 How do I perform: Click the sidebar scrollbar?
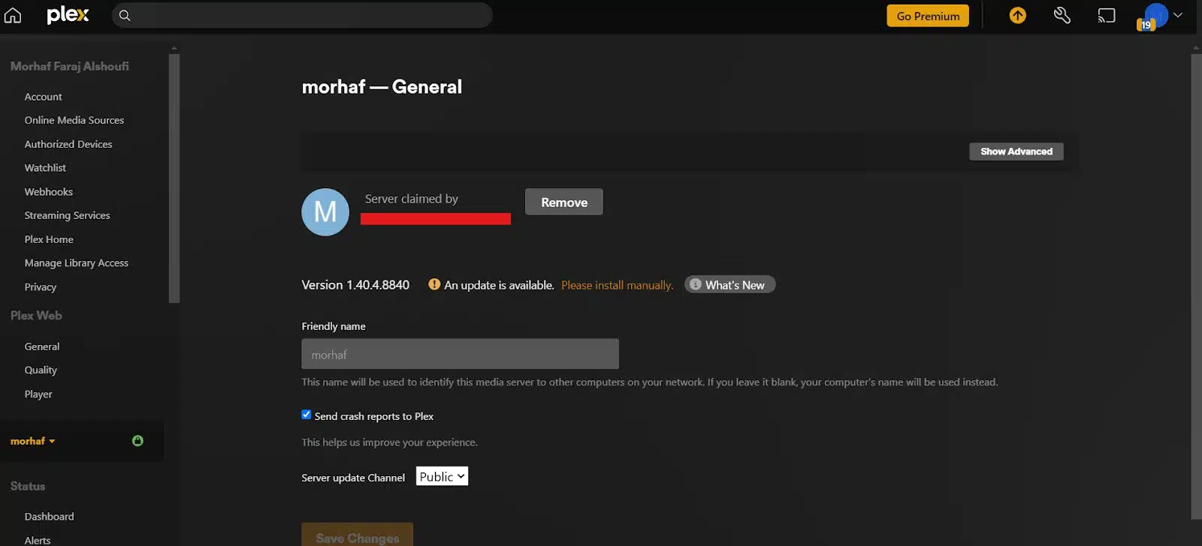[x=174, y=178]
